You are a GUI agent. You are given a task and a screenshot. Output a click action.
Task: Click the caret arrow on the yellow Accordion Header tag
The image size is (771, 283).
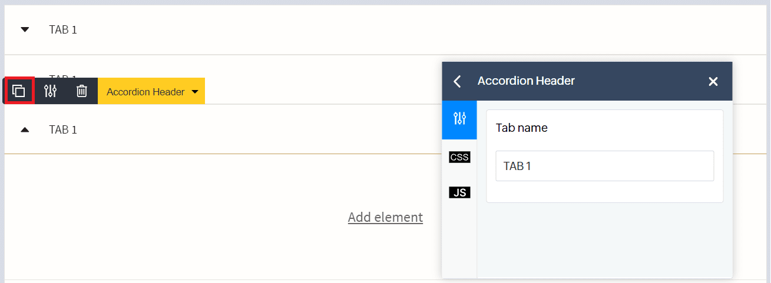click(x=195, y=92)
